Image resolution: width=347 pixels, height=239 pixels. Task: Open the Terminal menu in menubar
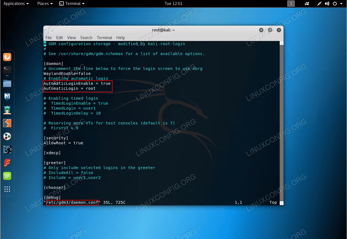[x=104, y=38]
